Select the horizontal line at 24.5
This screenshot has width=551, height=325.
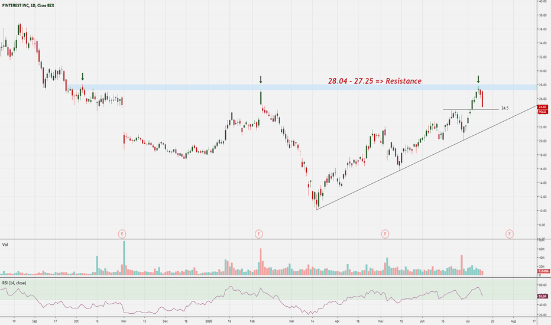(471, 109)
